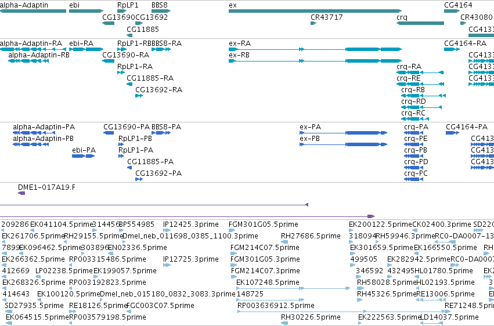Select the teal ex gene bar
This screenshot has width=494, height=326.
coord(315,11)
